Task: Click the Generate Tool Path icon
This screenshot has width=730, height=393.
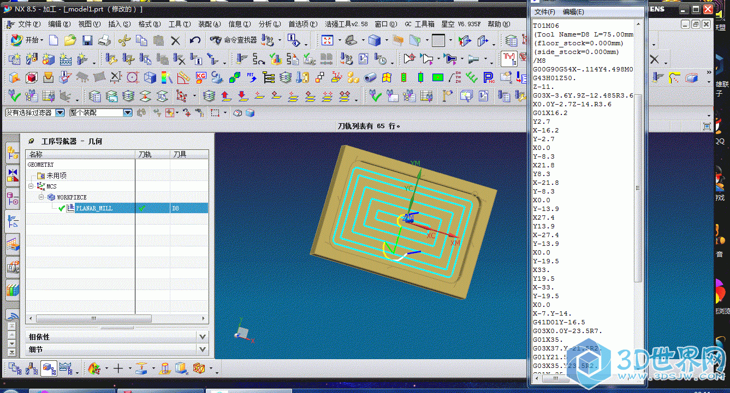Action: [242, 58]
